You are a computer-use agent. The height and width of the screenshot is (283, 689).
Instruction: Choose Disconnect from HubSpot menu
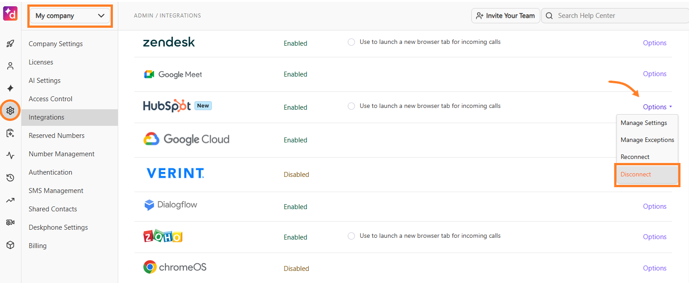(647, 175)
